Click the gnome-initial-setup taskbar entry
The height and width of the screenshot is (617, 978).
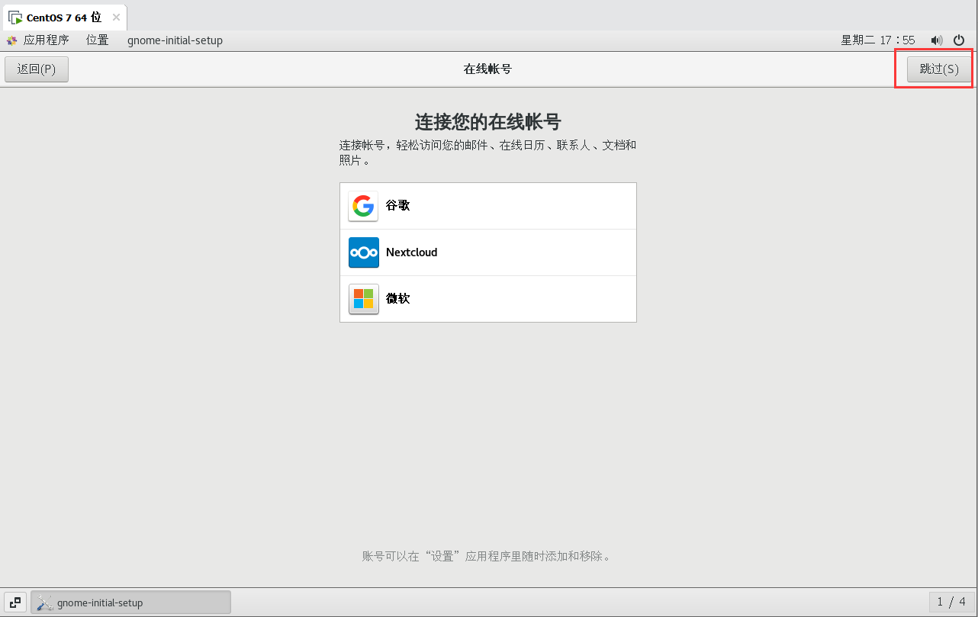130,603
